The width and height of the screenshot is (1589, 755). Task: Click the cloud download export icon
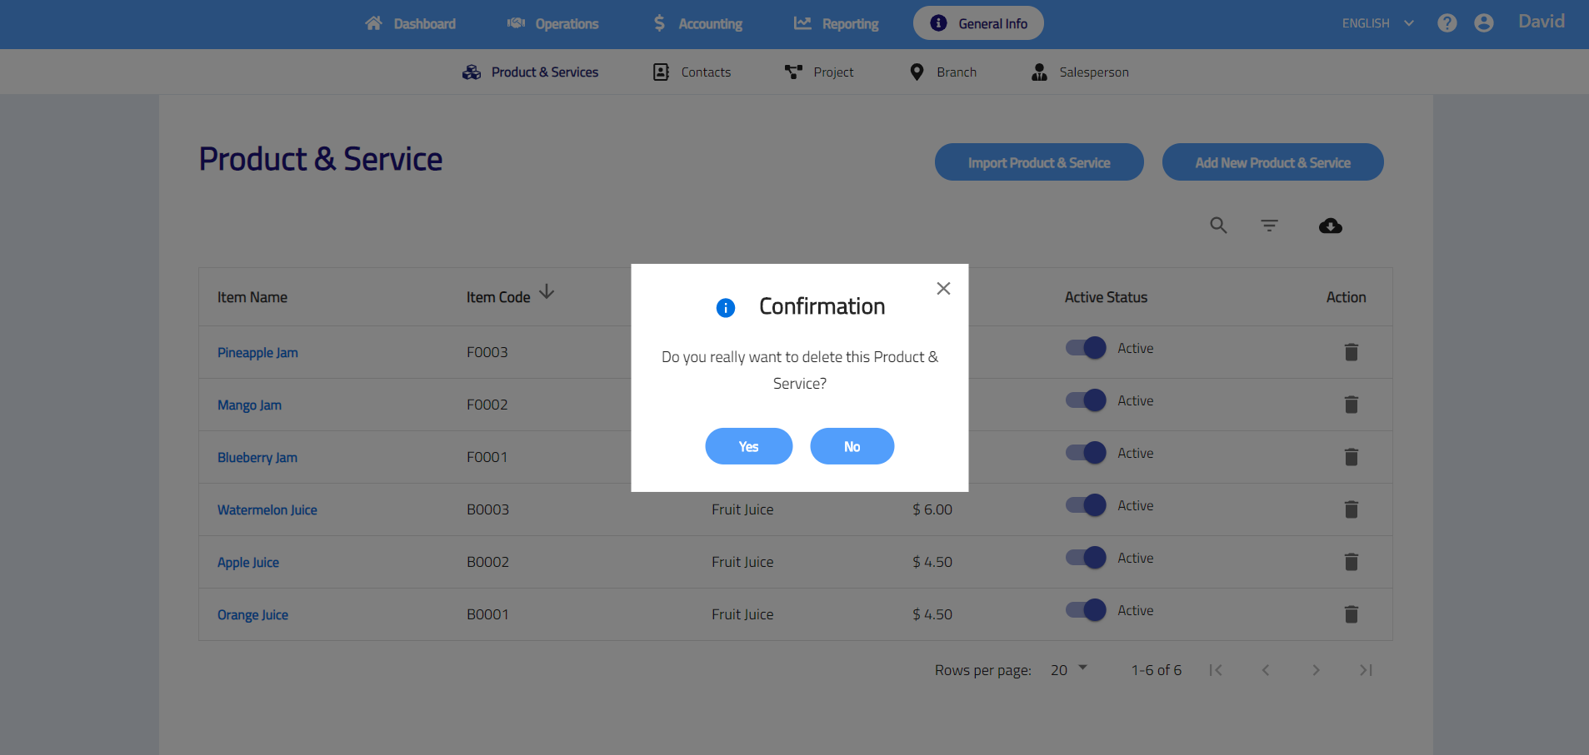(1330, 226)
